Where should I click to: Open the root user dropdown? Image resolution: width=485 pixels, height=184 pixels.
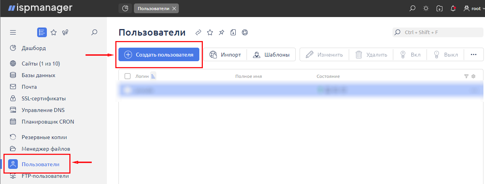(473, 8)
